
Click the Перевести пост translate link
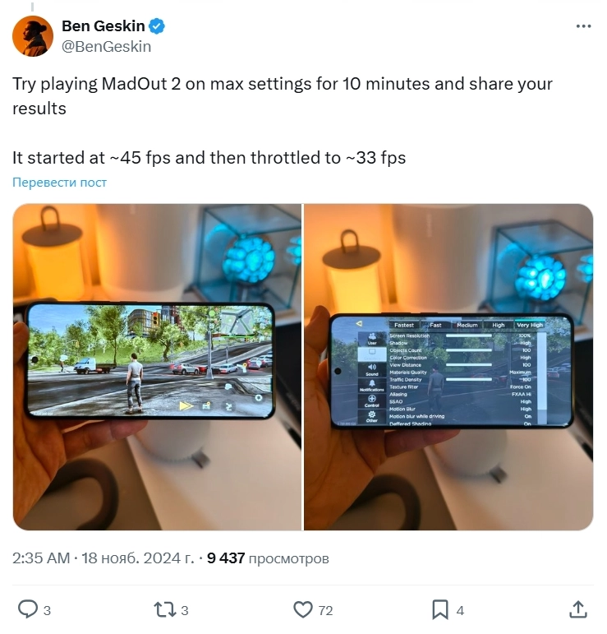point(59,183)
